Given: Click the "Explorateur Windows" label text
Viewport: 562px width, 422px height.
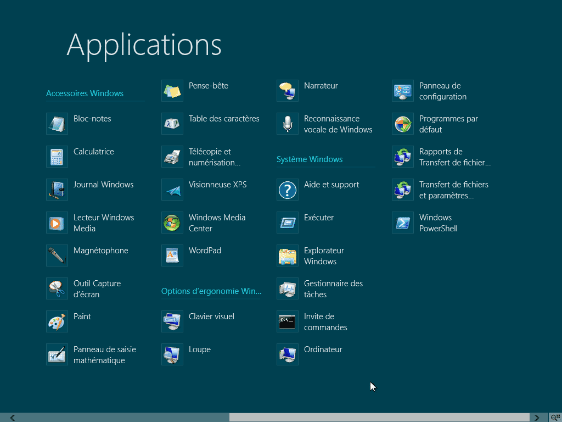Looking at the screenshot, I should coord(324,256).
